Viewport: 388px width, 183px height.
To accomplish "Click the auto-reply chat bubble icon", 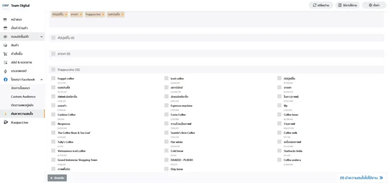I will [5, 37].
